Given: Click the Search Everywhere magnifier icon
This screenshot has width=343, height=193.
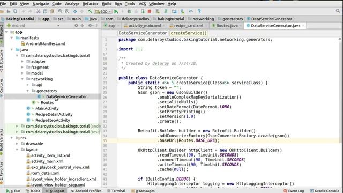Looking at the screenshot, I should pos(338,11).
